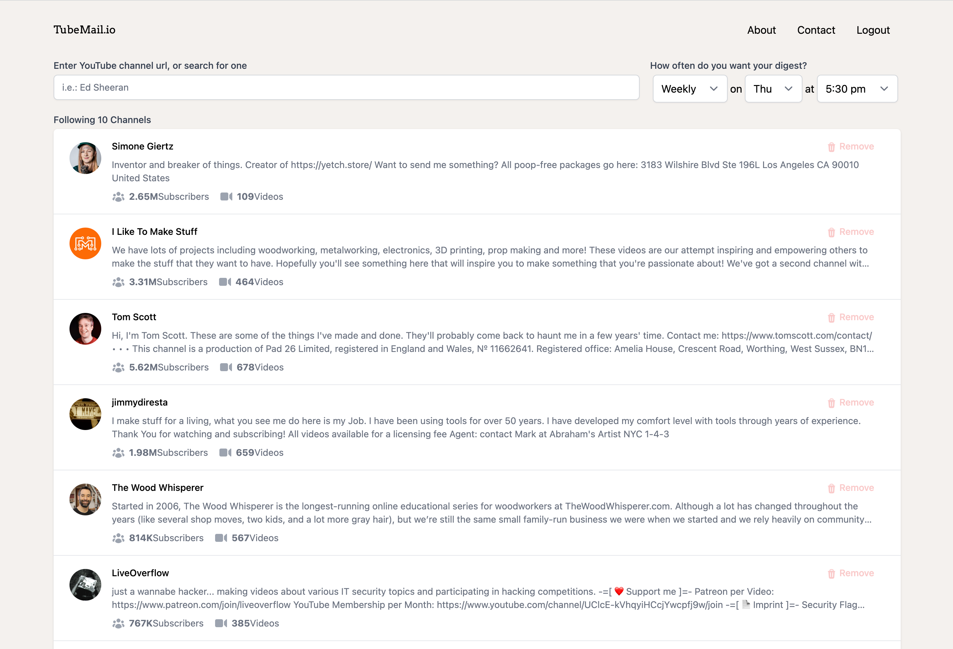953x649 pixels.
Task: Click the 385 Videos count
Action: [255, 623]
